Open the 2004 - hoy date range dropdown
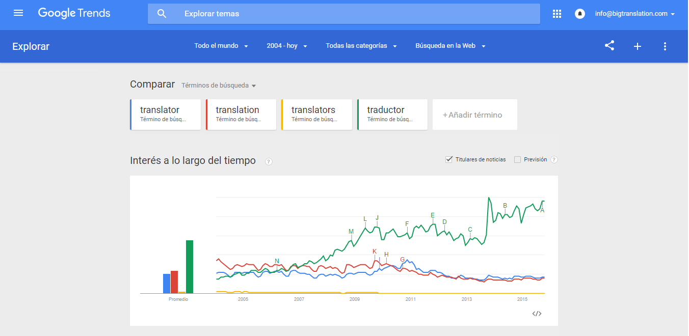 coord(287,46)
